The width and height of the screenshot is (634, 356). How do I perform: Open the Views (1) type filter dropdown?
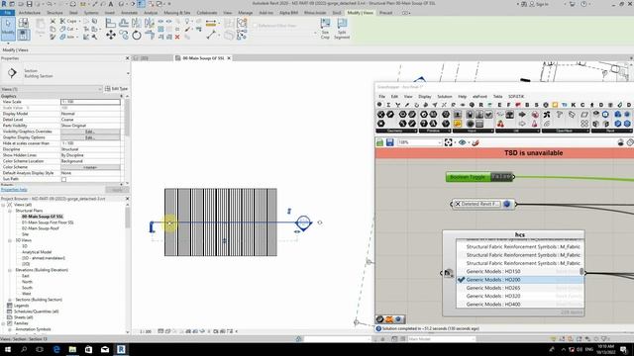click(51, 89)
